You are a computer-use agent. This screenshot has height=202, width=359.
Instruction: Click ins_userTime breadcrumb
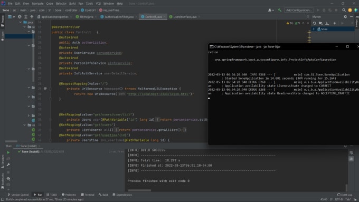click(109, 10)
